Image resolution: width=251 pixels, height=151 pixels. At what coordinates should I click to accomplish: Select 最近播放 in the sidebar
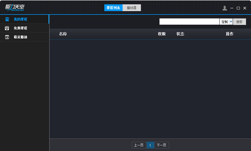24,37
